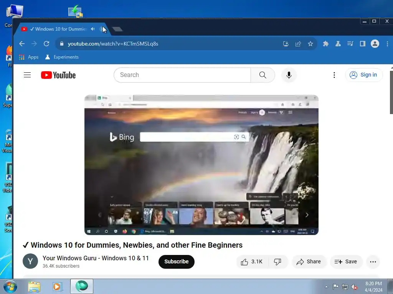This screenshot has width=393, height=294.
Task: Show hidden system tray icons
Action: pos(326,287)
